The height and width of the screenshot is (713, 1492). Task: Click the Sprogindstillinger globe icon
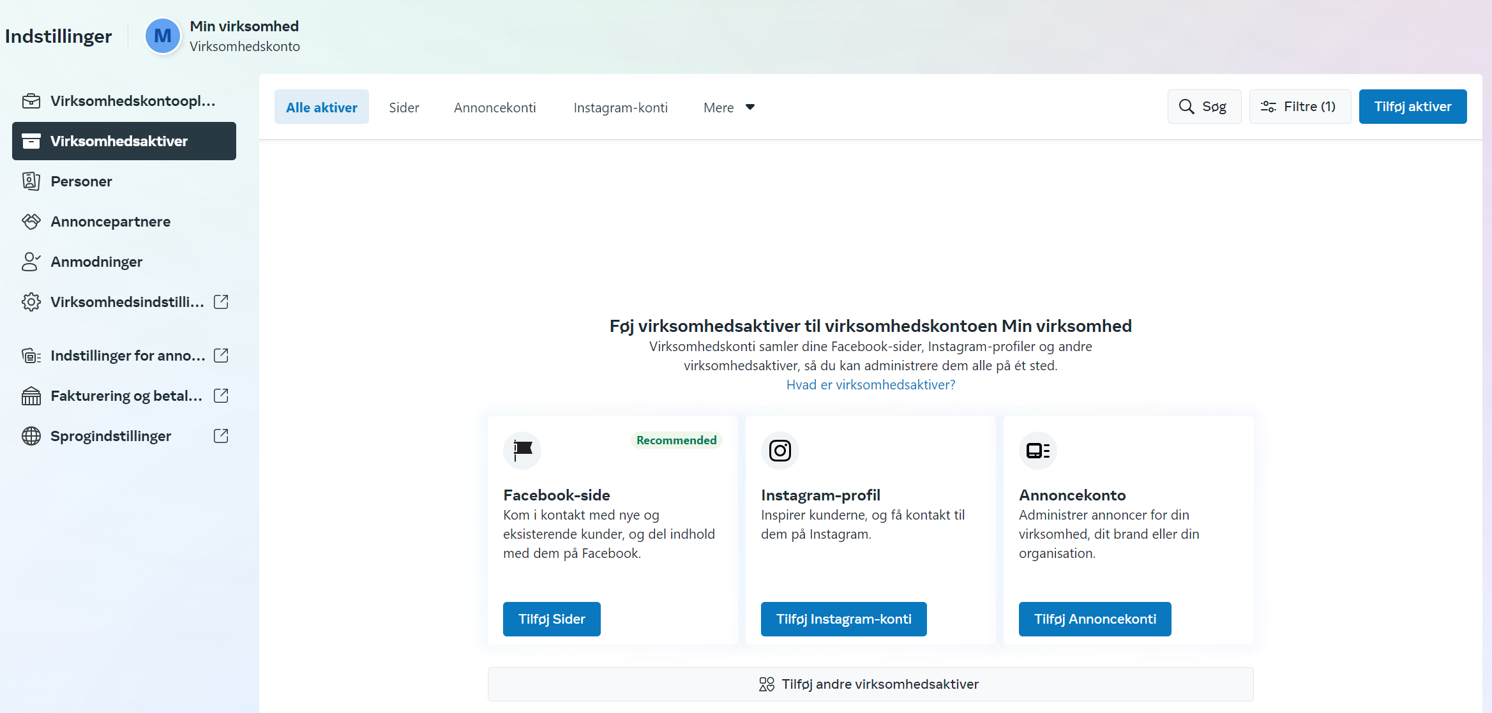click(31, 436)
